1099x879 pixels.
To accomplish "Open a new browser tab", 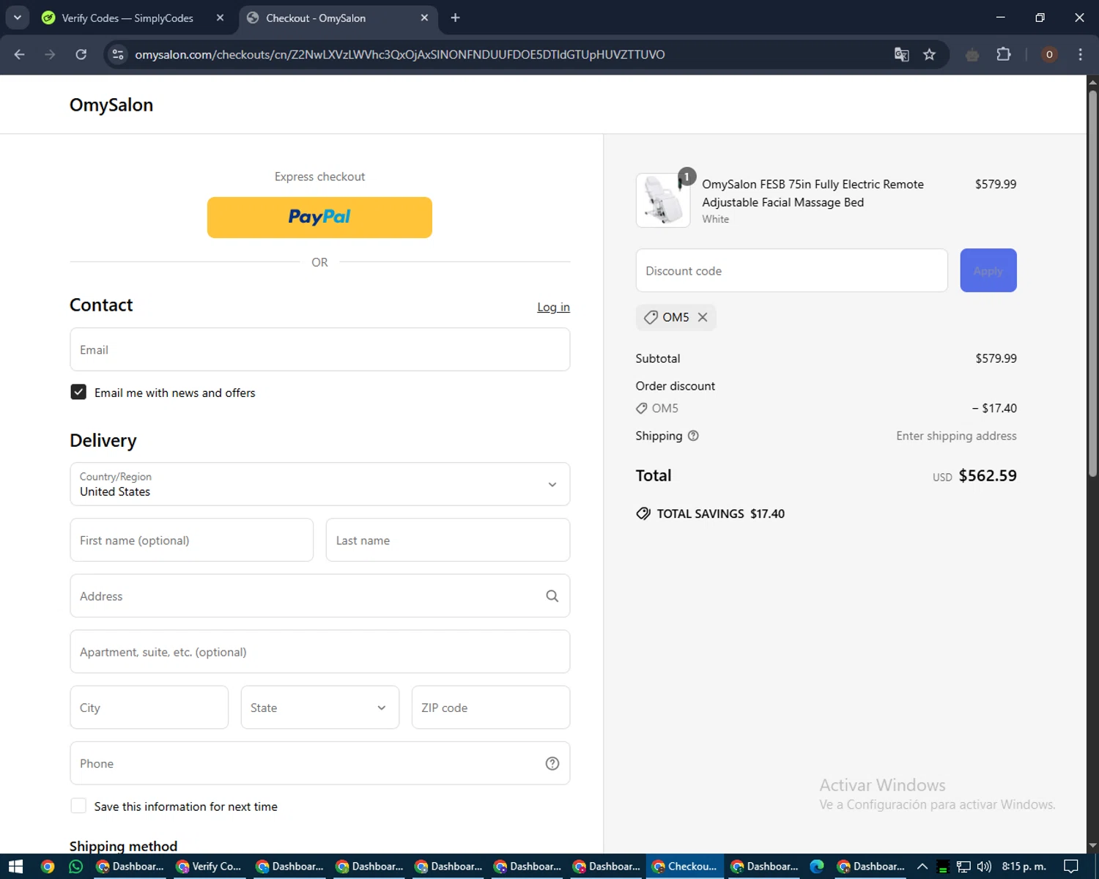I will click(x=455, y=18).
